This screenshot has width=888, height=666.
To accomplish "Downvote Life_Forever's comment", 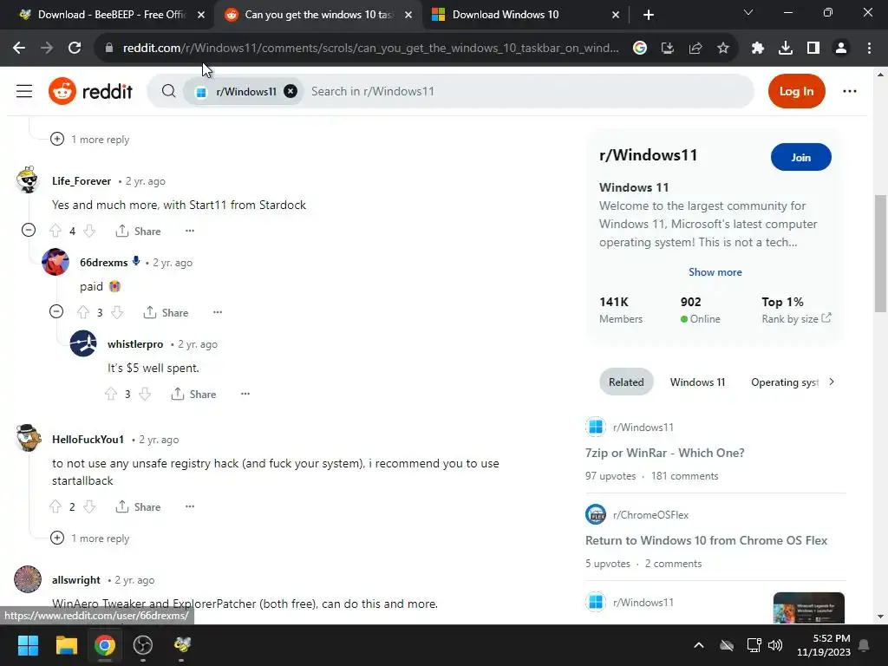I will coord(89,231).
